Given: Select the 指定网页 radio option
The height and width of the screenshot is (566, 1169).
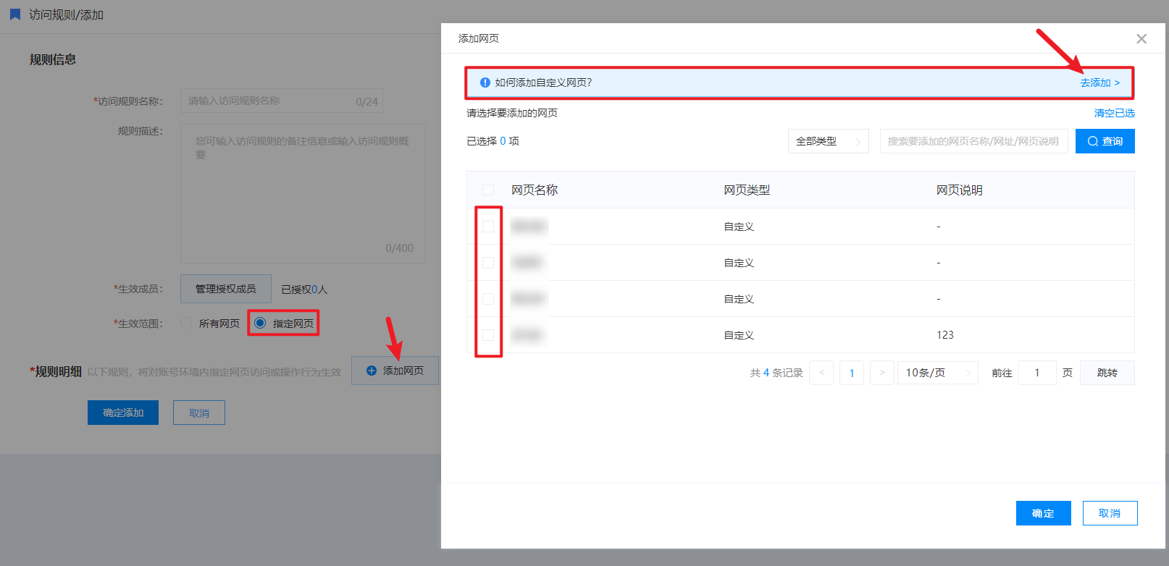Looking at the screenshot, I should [x=260, y=323].
